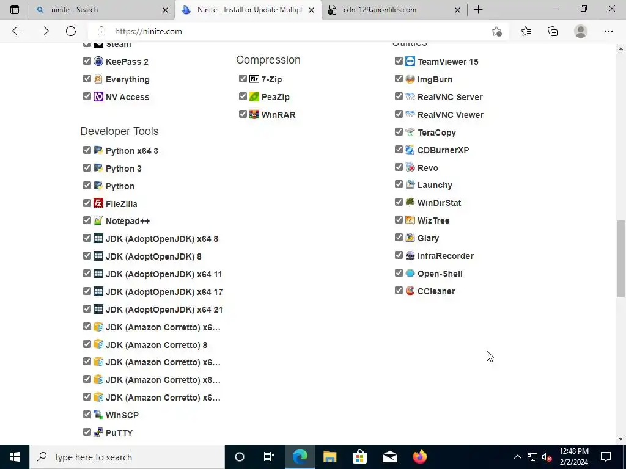Click the CDBurnerXP app icon
Viewport: 626px width, 469px height.
(x=410, y=150)
